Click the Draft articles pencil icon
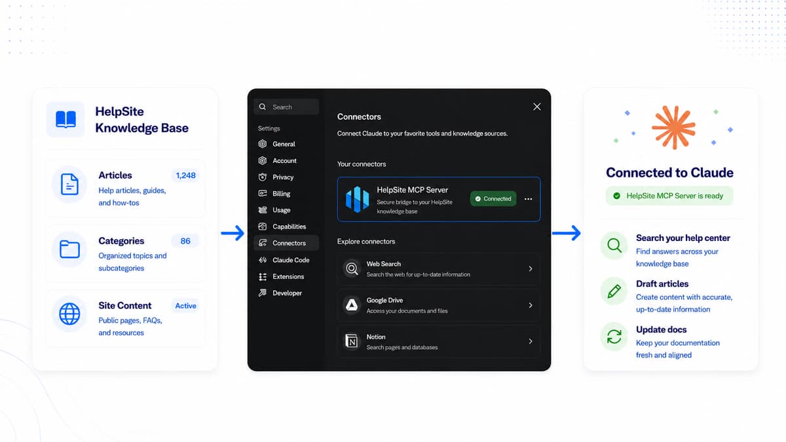Viewport: 786px width, 442px height. pyautogui.click(x=614, y=291)
